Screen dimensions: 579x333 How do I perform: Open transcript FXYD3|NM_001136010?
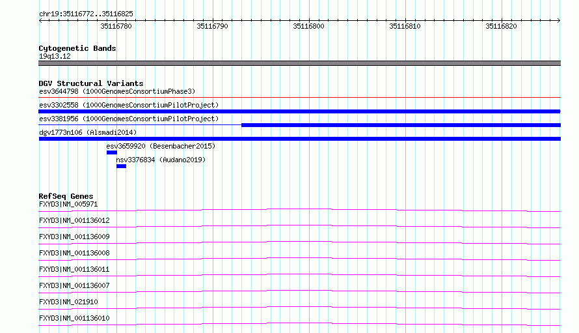click(74, 318)
